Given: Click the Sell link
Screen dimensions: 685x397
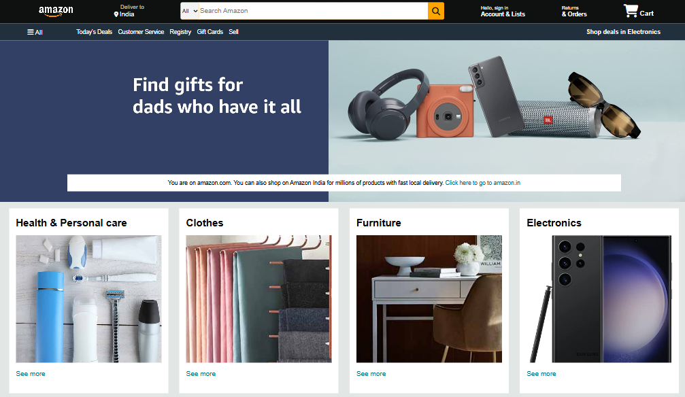Looking at the screenshot, I should point(233,32).
